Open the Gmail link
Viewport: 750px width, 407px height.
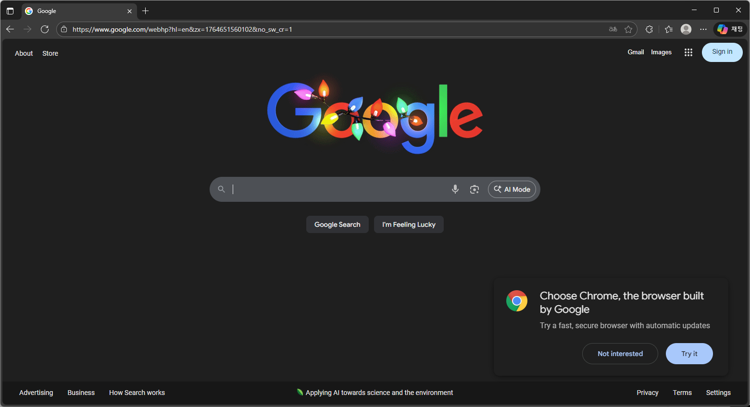click(636, 52)
